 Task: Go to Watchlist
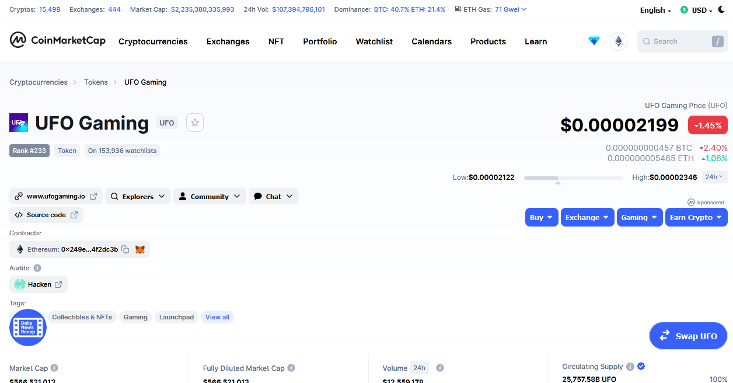point(374,41)
